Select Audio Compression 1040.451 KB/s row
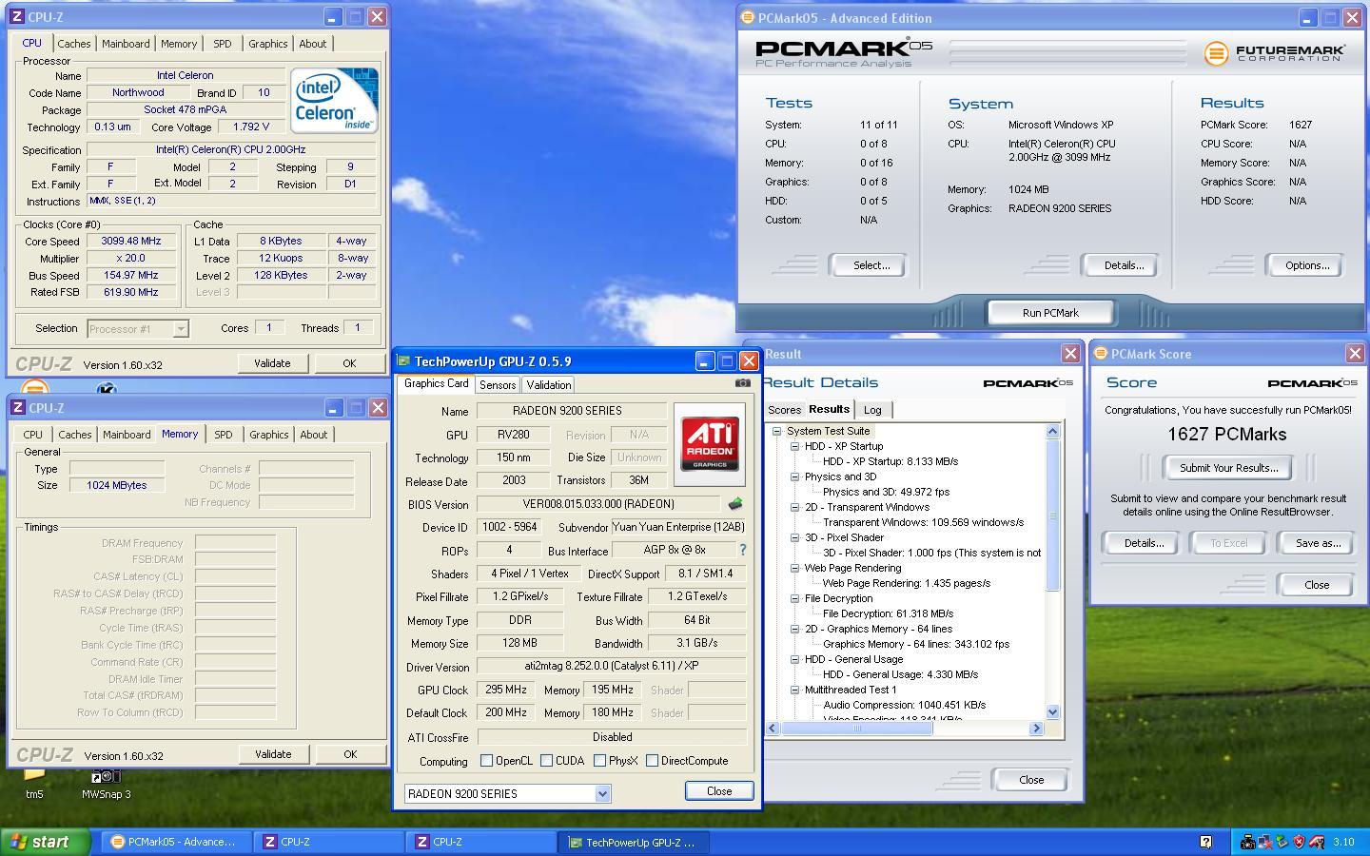The width and height of the screenshot is (1370, 856). click(904, 705)
